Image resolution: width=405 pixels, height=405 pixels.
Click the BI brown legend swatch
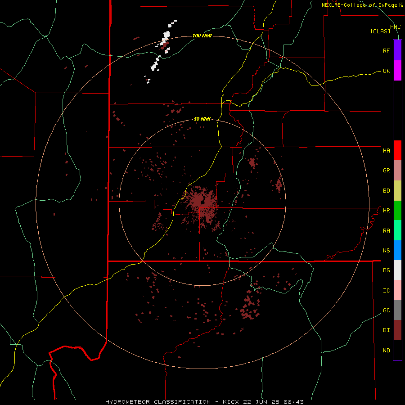tap(397, 330)
